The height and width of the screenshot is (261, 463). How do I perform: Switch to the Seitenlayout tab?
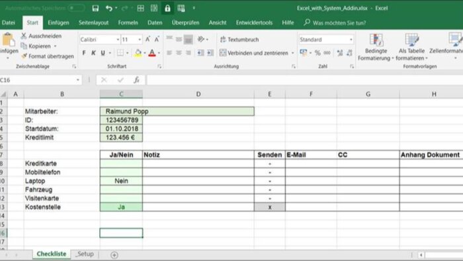[93, 23]
